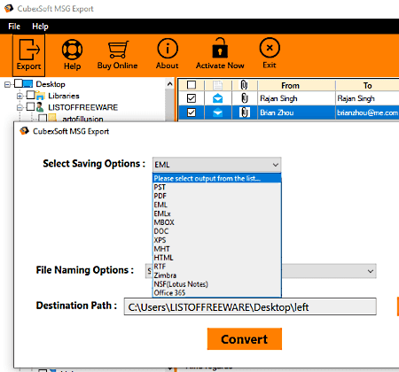Pick XPS from the output list
The height and width of the screenshot is (372, 399).
click(x=216, y=240)
